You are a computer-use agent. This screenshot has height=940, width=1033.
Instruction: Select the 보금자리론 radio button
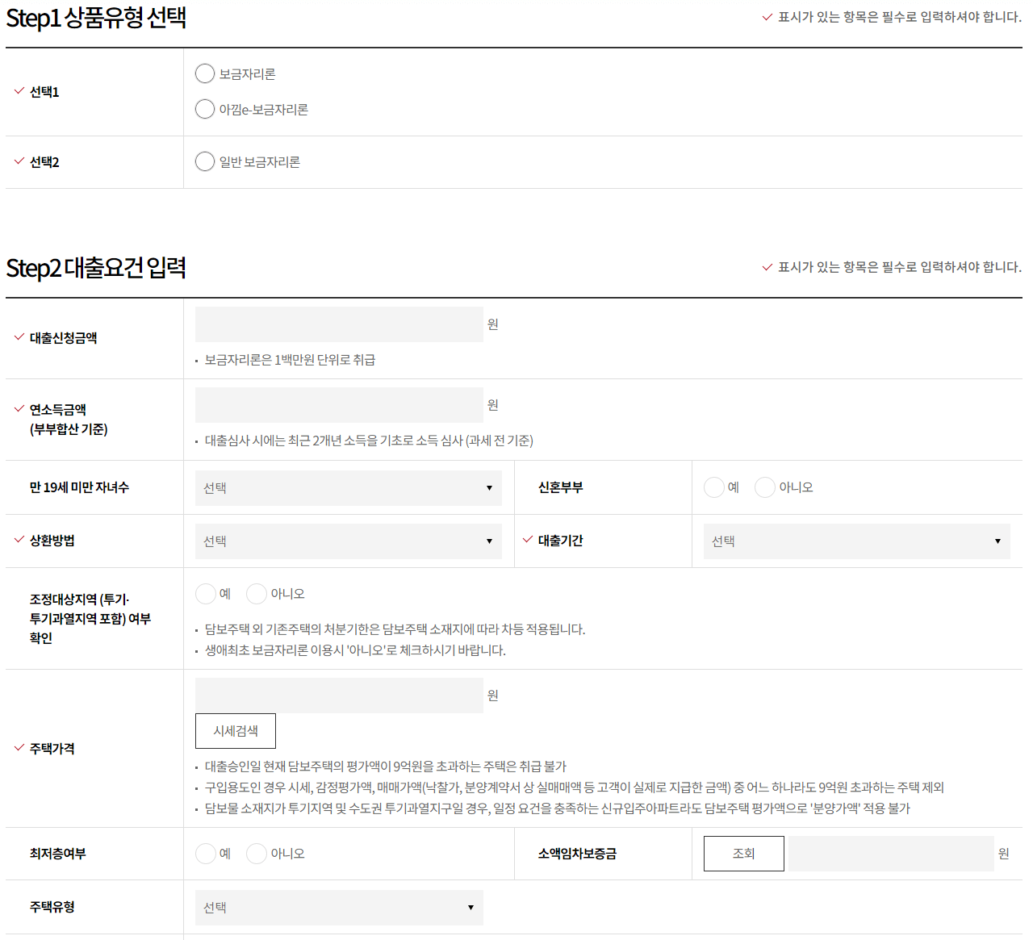(x=205, y=73)
